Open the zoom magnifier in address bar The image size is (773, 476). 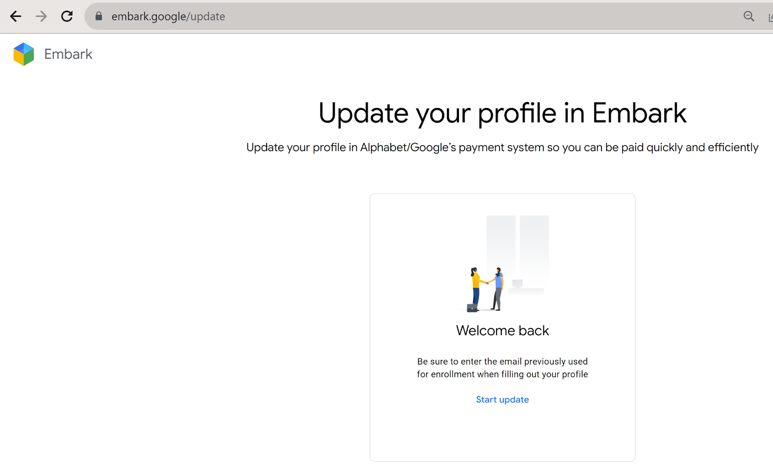(748, 16)
